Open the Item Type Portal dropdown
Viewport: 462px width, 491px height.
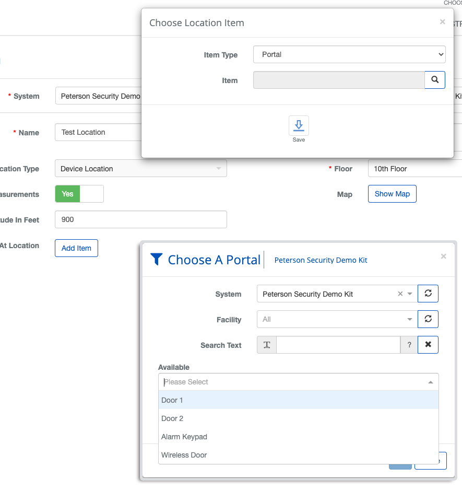(x=349, y=54)
